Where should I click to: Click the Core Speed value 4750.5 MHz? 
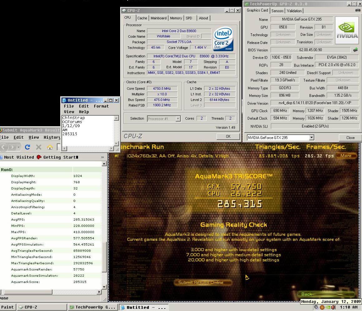click(x=162, y=89)
